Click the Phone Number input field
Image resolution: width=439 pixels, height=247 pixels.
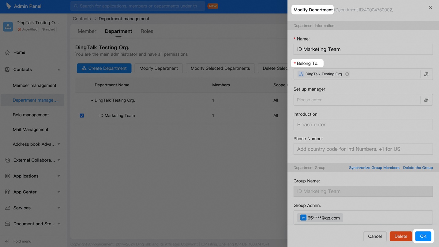pos(363,149)
